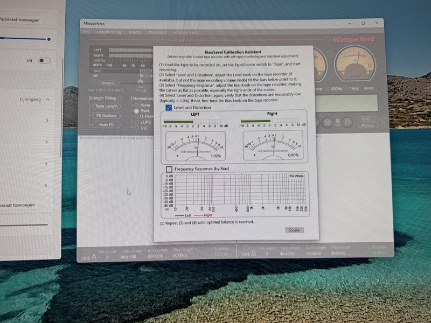
Task: Open the Mixtape Nerd menu
Action: [x=185, y=33]
